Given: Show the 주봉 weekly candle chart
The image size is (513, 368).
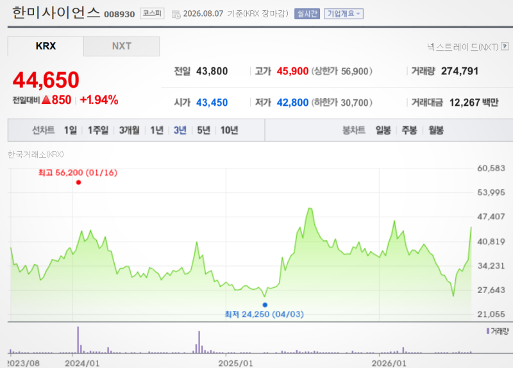Looking at the screenshot, I should 409,130.
